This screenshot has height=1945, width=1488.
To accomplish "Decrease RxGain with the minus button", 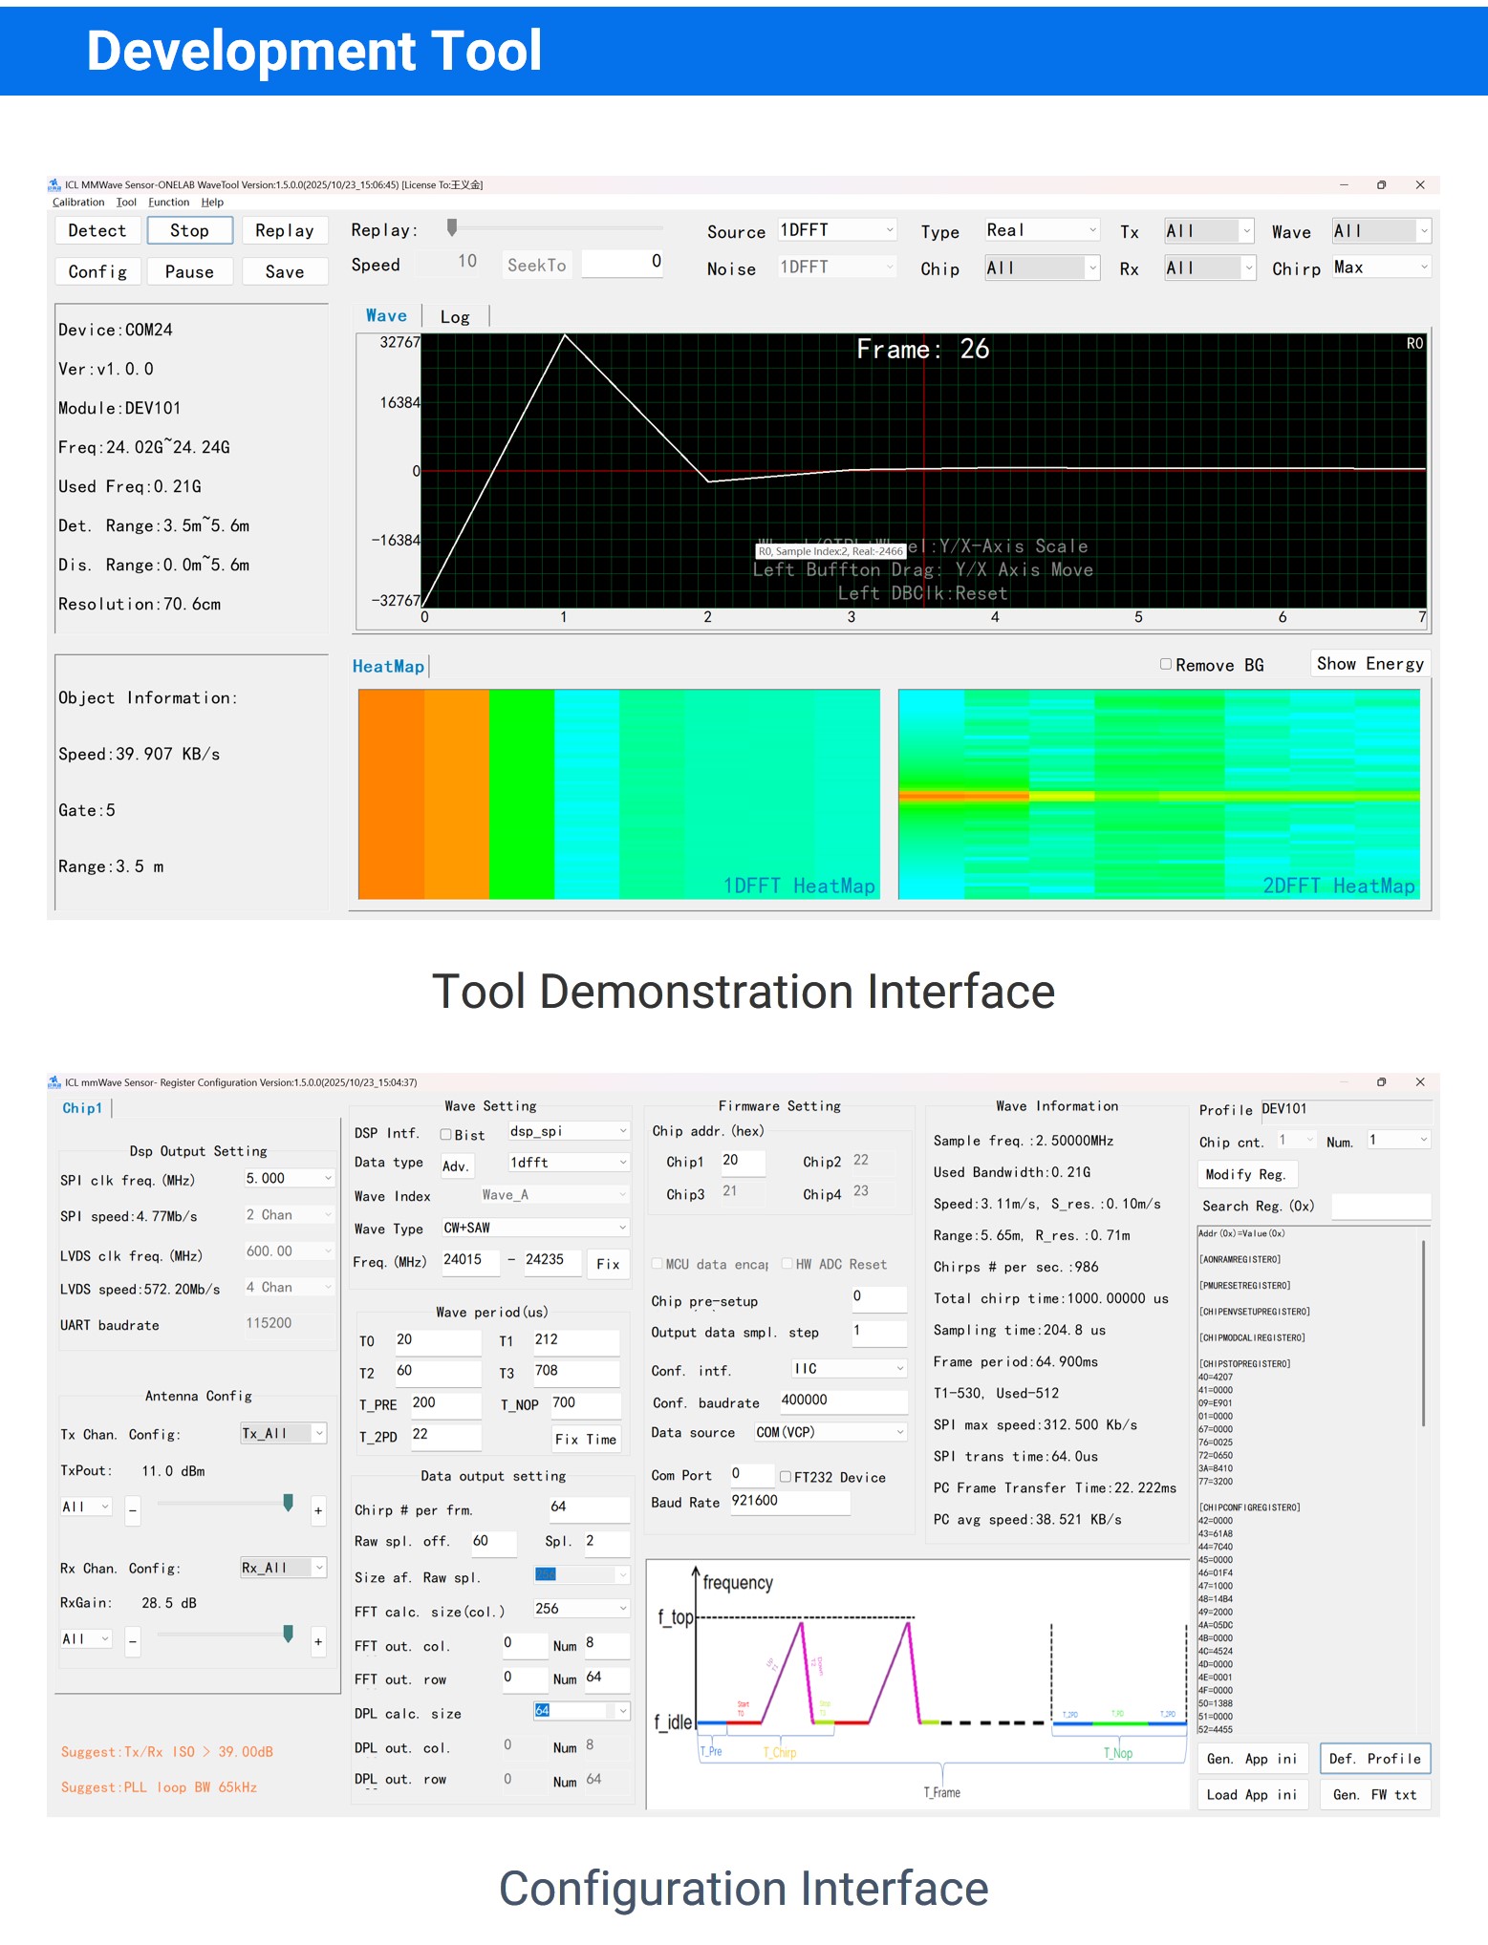I will click(133, 1642).
